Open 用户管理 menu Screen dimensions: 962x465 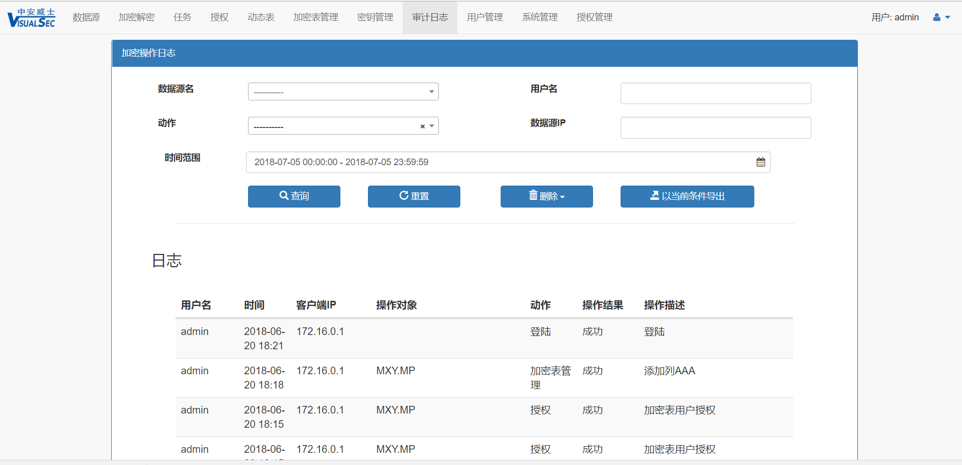(x=485, y=17)
